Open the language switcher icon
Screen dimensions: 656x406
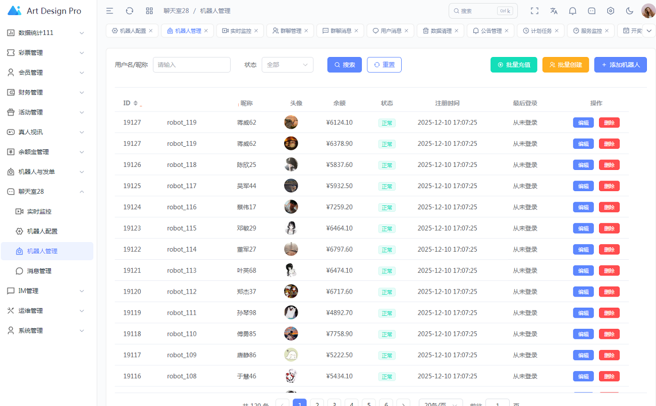554,11
